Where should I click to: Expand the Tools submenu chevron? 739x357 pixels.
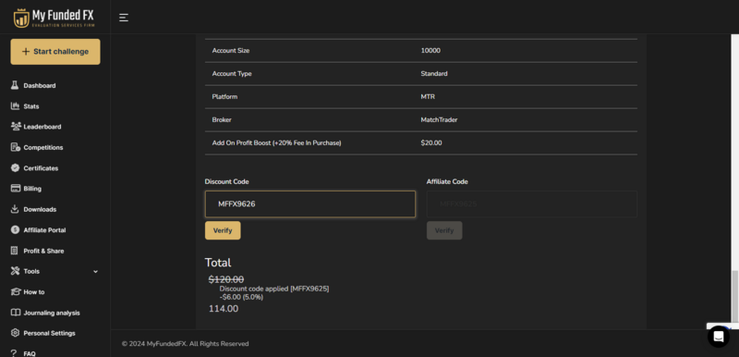click(x=96, y=272)
